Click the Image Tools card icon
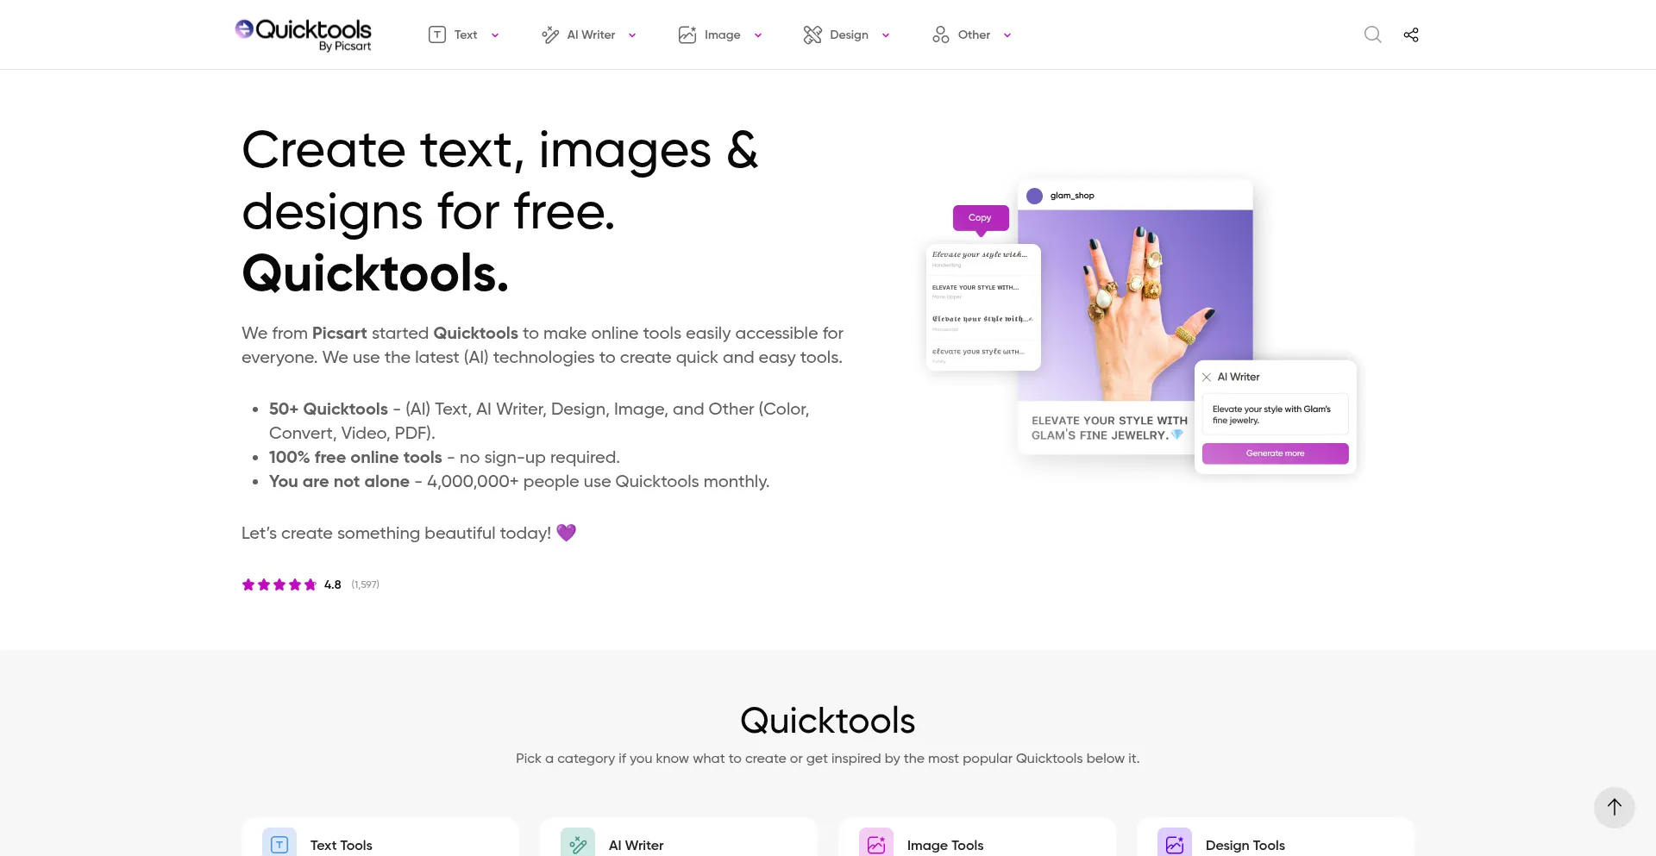 tap(876, 844)
